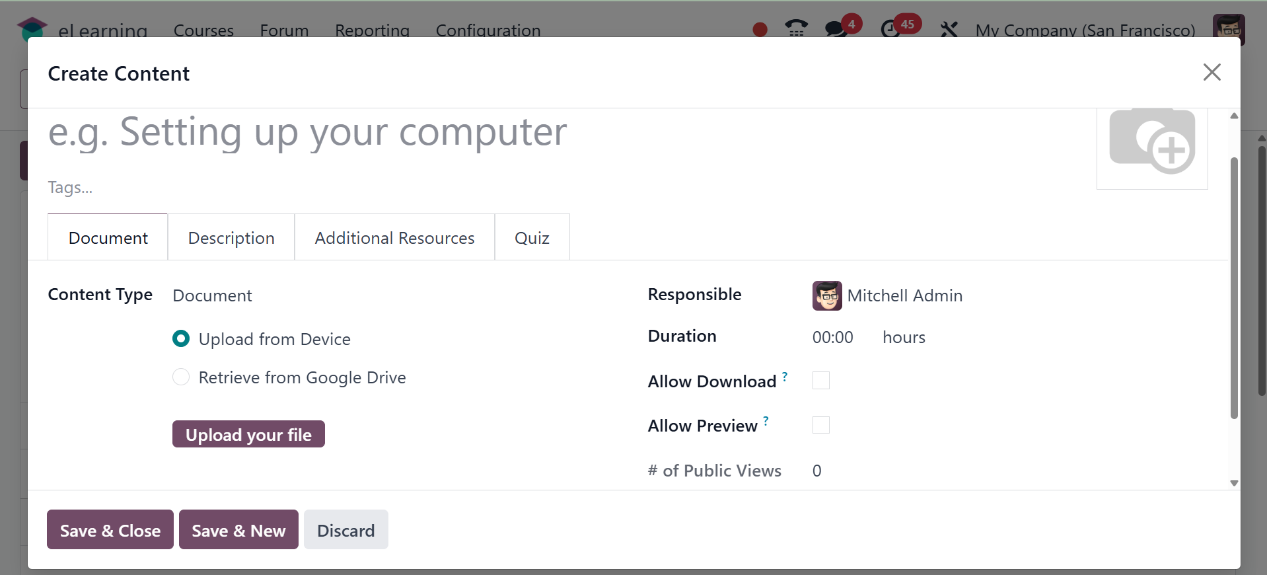This screenshot has height=575, width=1267.
Task: Open the Additional Resources tab
Action: tap(394, 238)
